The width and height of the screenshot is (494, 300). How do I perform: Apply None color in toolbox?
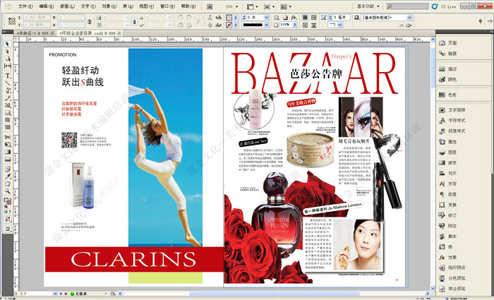[x=8, y=219]
